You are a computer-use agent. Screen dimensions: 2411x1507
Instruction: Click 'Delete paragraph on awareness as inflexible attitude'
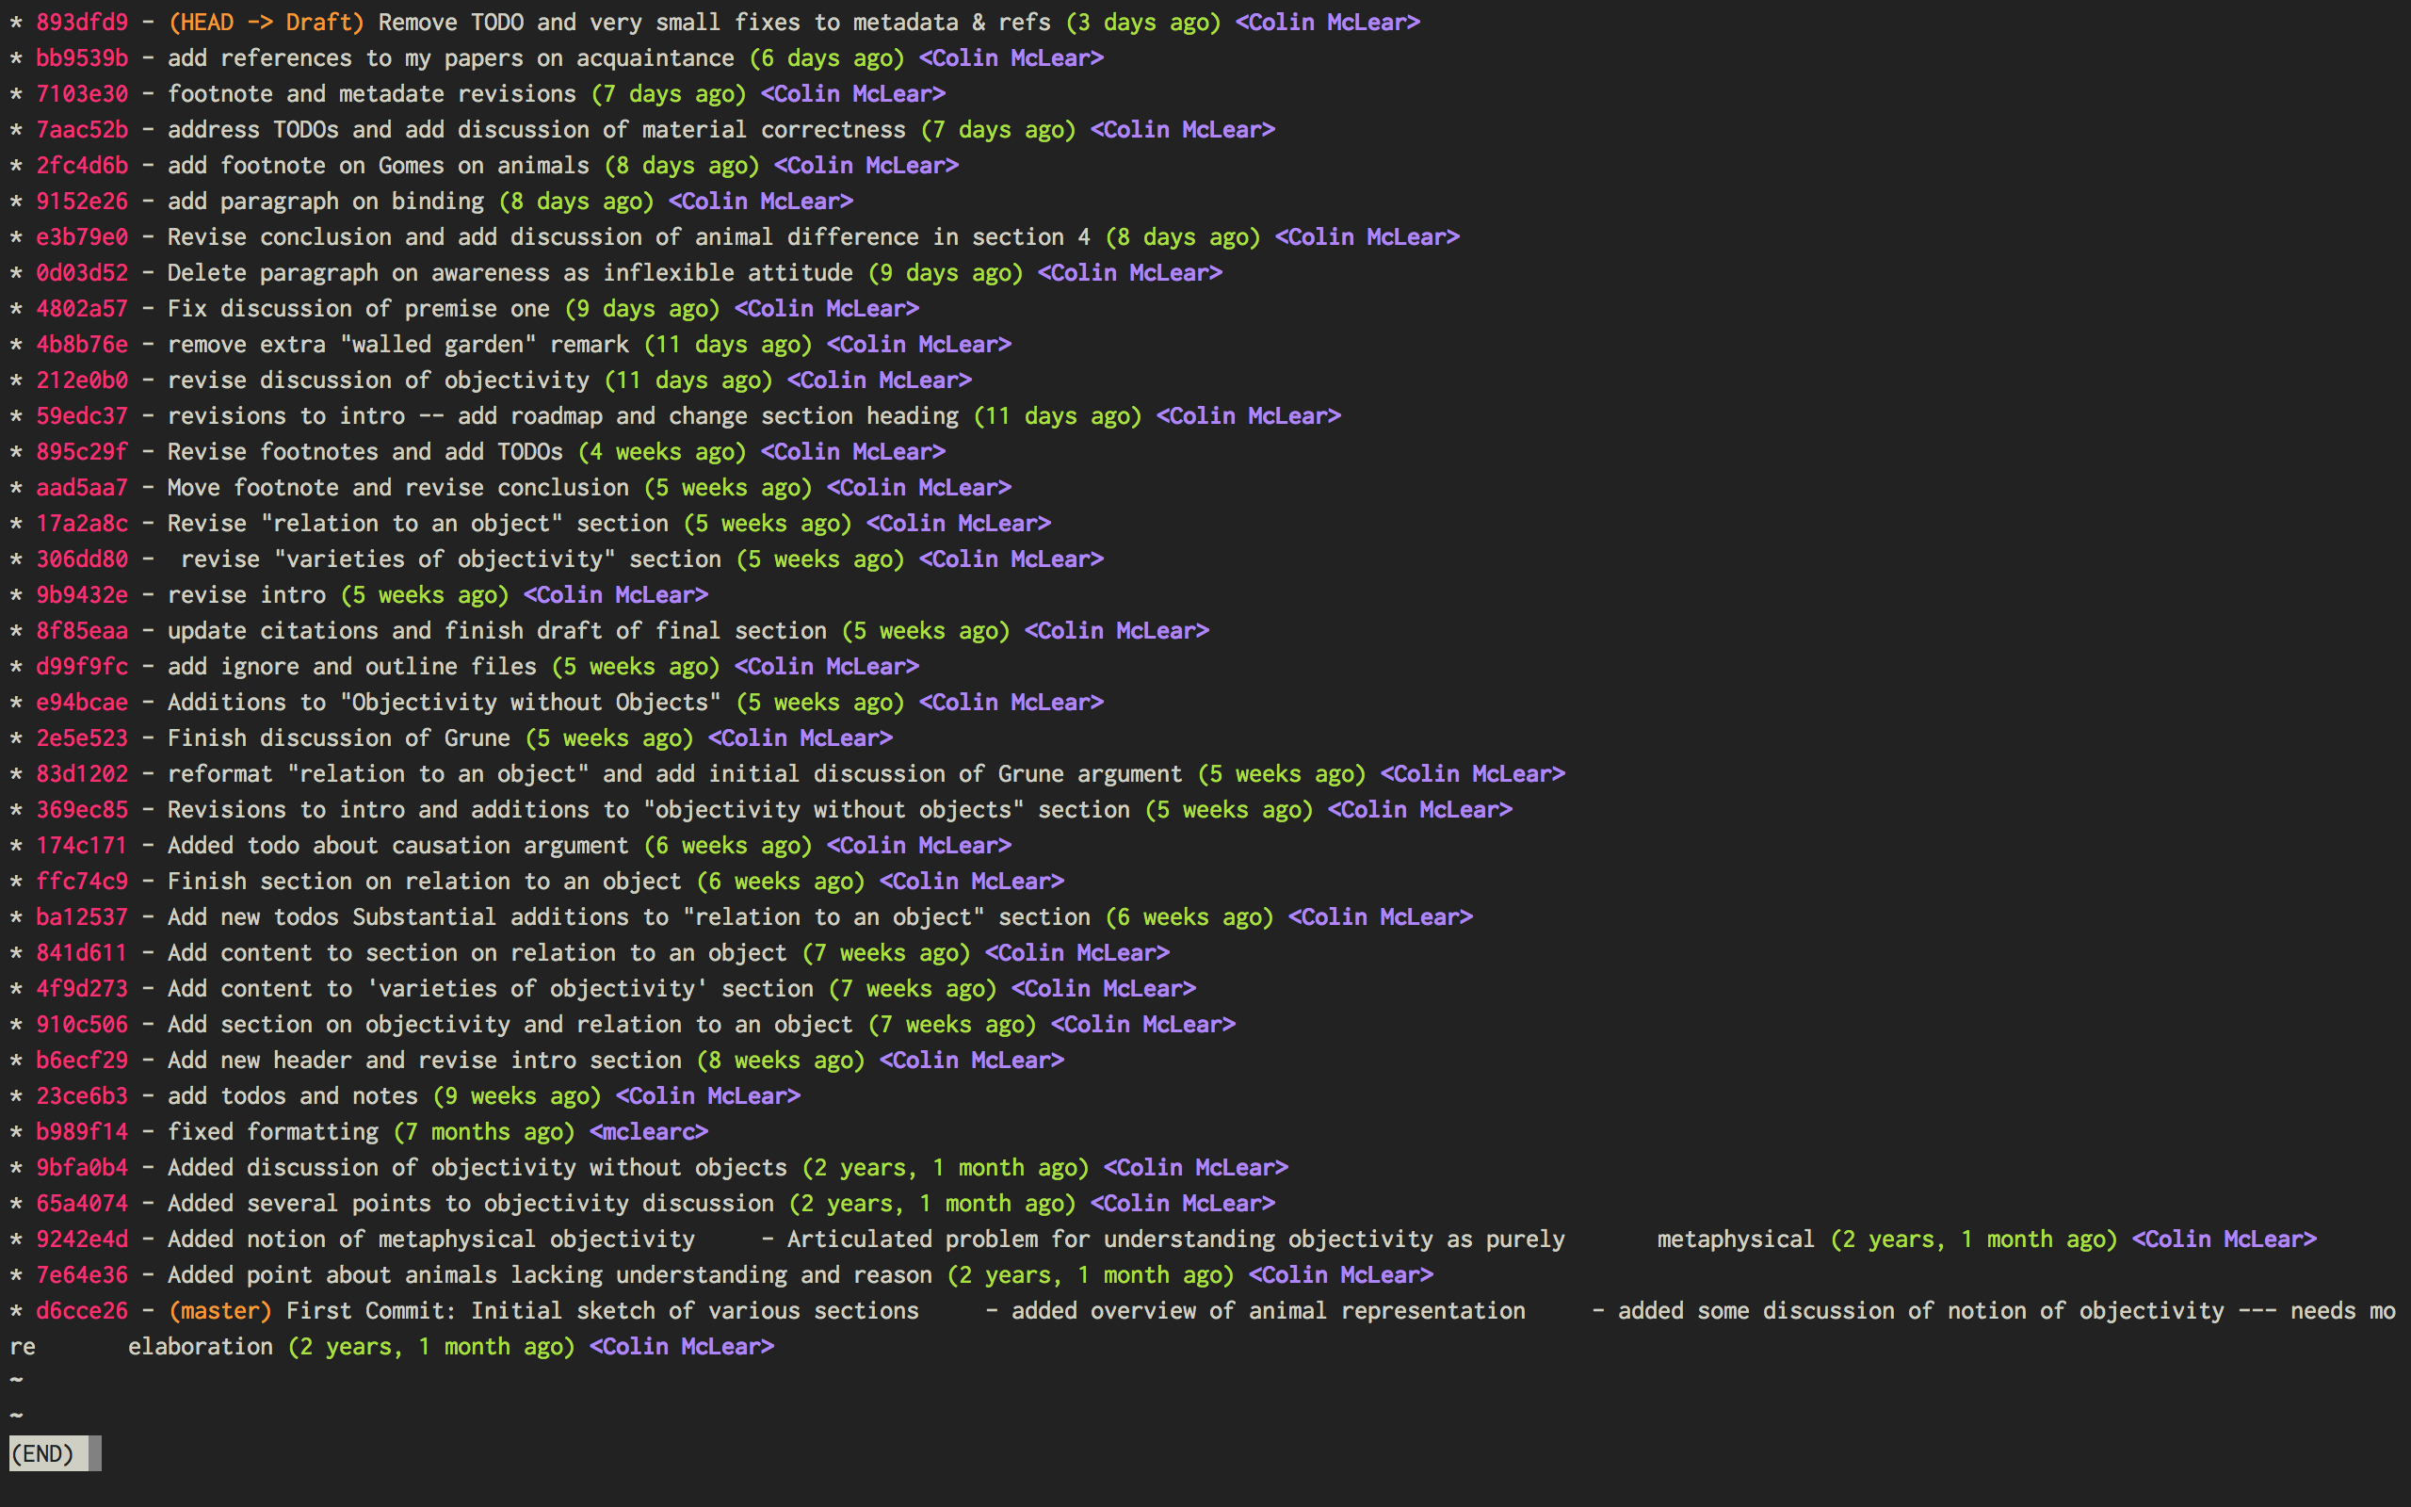tap(510, 273)
